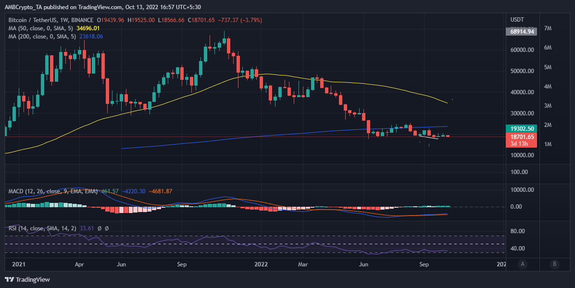Image resolution: width=575 pixels, height=288 pixels.
Task: Click the Sep 2021 label on the time axis
Action: [181, 264]
